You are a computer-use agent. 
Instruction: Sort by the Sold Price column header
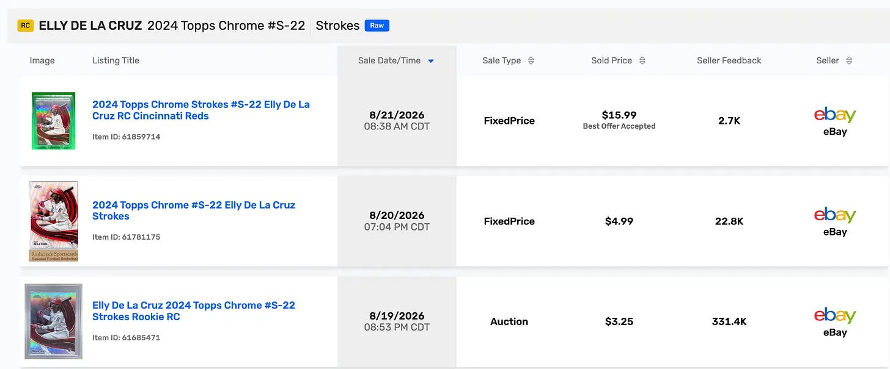click(x=612, y=60)
